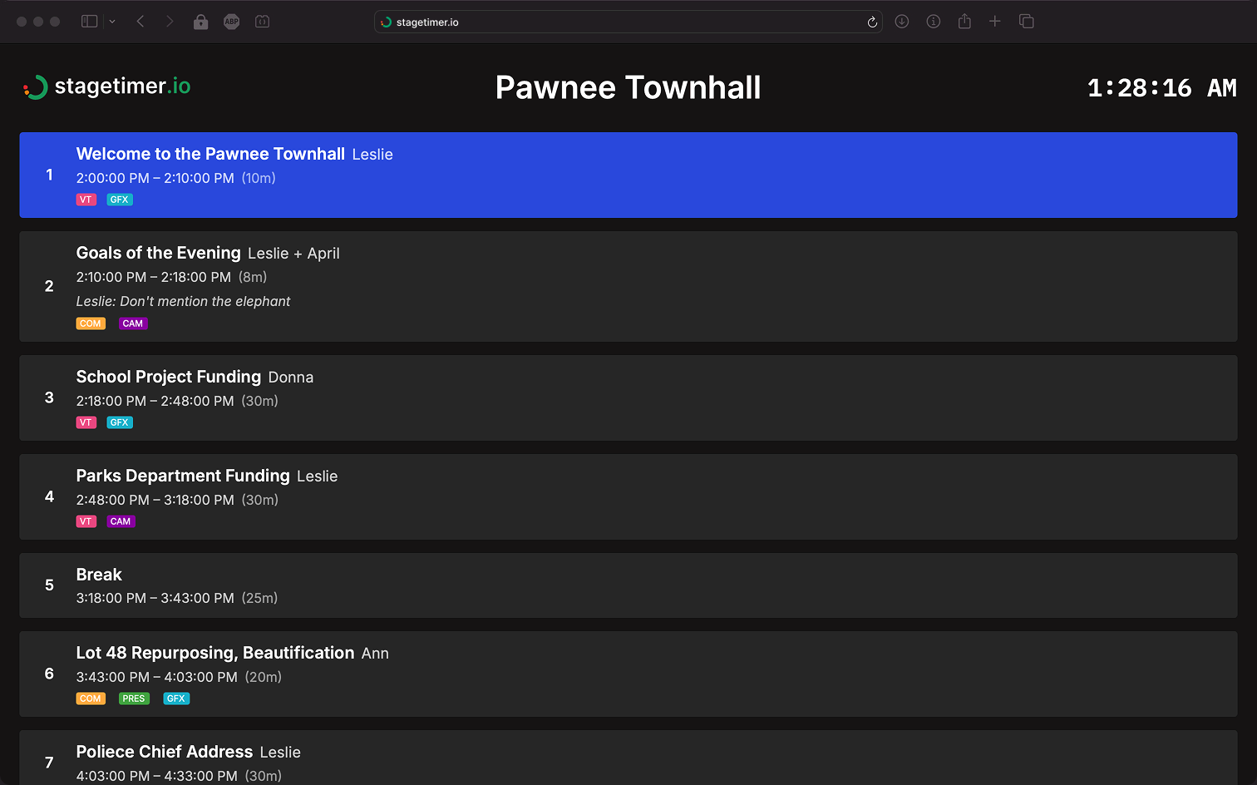Viewport: 1257px width, 785px height.
Task: Click the browser forward arrow
Action: [170, 22]
